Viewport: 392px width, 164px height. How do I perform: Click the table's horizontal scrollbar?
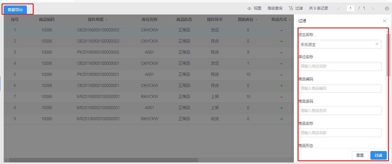103,160
